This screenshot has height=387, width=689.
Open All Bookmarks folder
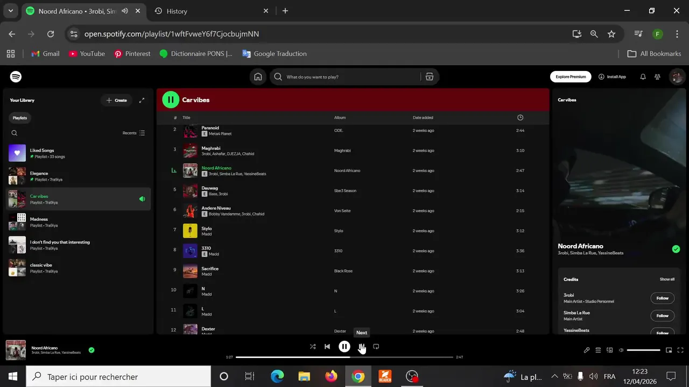click(x=655, y=54)
